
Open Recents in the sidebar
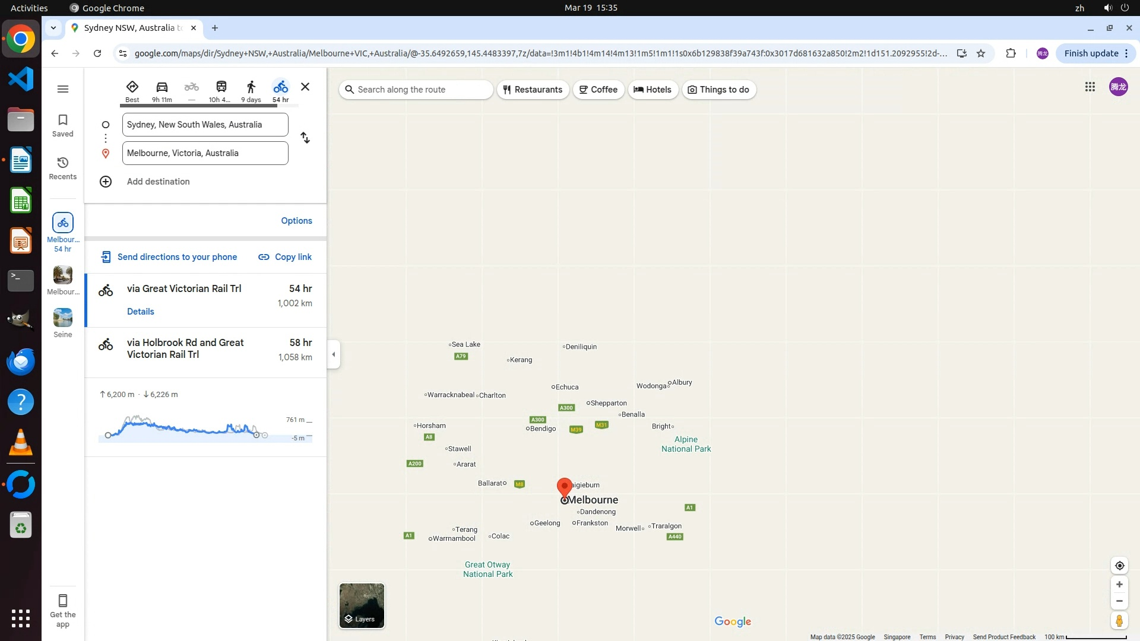pyautogui.click(x=63, y=168)
